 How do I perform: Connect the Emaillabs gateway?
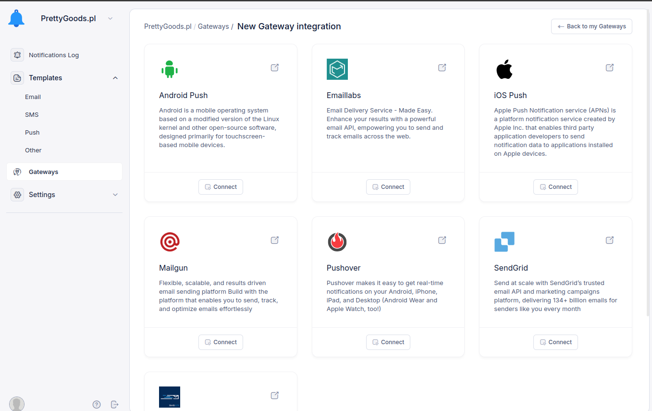click(388, 187)
